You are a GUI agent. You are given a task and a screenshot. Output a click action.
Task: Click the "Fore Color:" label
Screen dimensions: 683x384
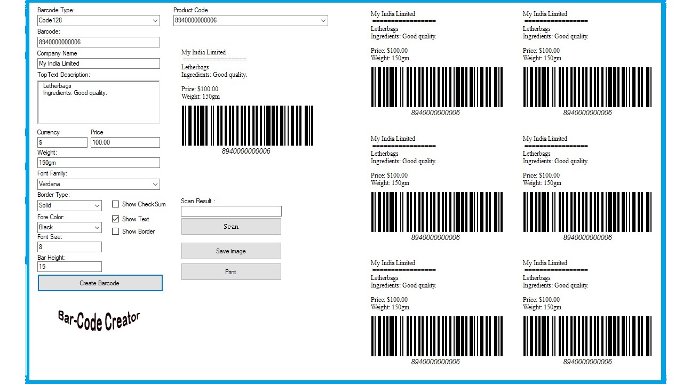pos(51,217)
